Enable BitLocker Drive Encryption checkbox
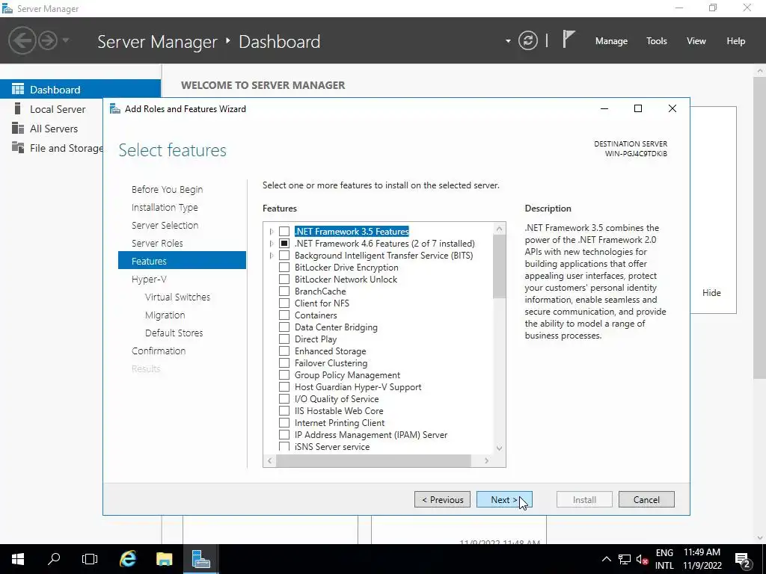 click(x=284, y=267)
